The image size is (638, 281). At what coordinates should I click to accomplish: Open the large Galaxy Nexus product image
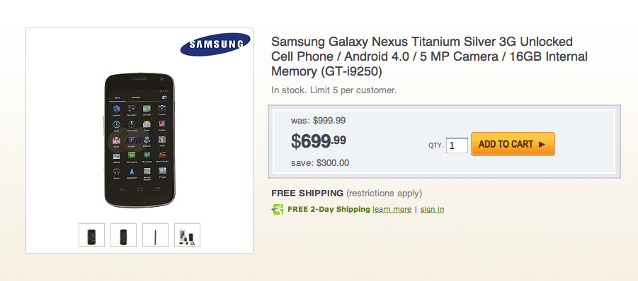(139, 140)
